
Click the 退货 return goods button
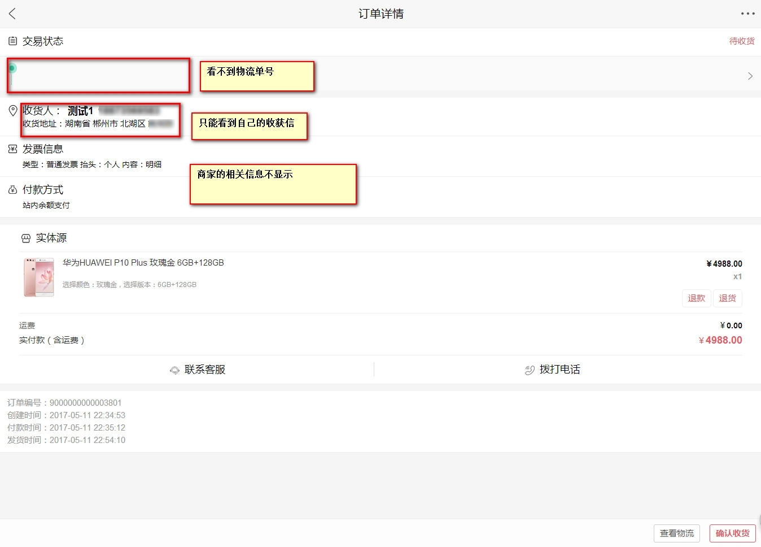point(727,298)
